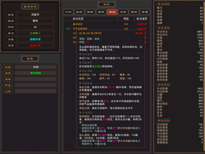Open the 棍法 skill tab
The width and height of the screenshot is (205, 154).
tap(134, 12)
